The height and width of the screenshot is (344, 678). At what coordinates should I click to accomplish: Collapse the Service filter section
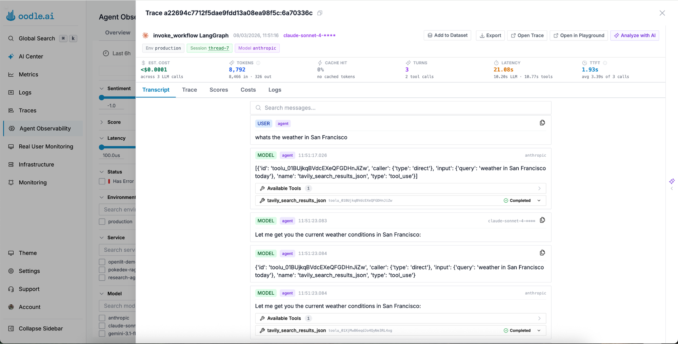coord(101,237)
